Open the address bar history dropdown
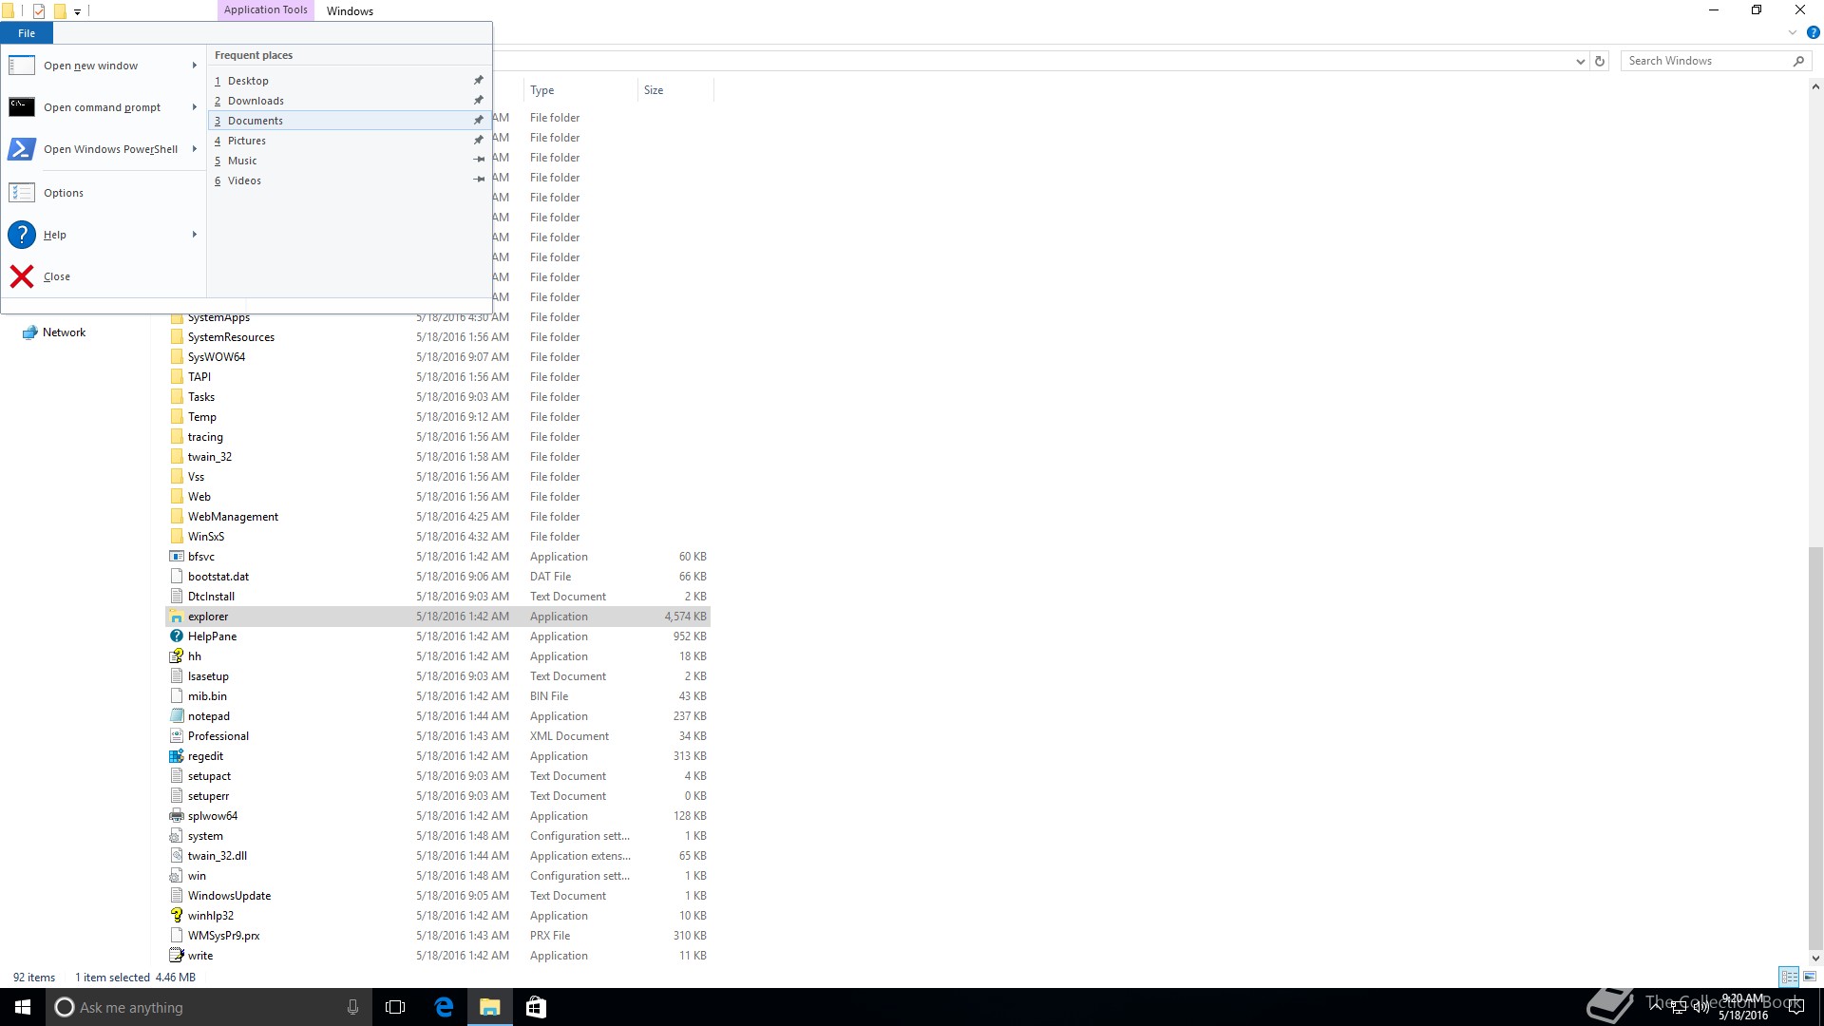The height and width of the screenshot is (1026, 1824). tap(1580, 61)
